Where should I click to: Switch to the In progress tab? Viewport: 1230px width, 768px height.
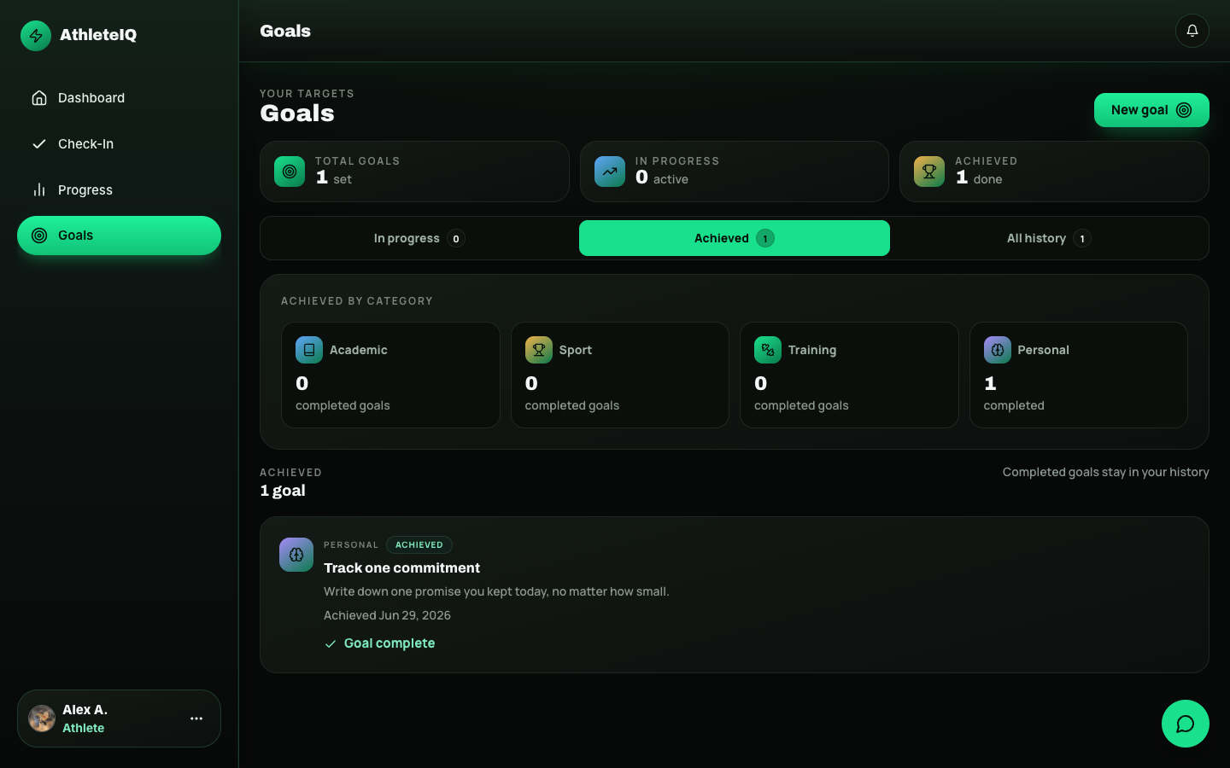click(419, 238)
